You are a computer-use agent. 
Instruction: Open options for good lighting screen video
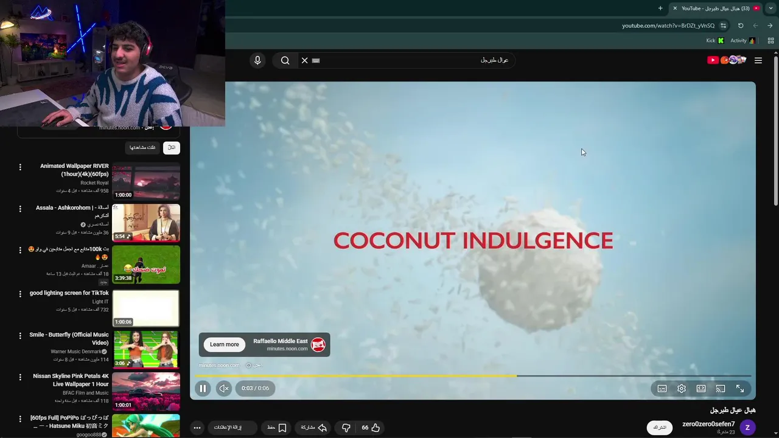(20, 294)
